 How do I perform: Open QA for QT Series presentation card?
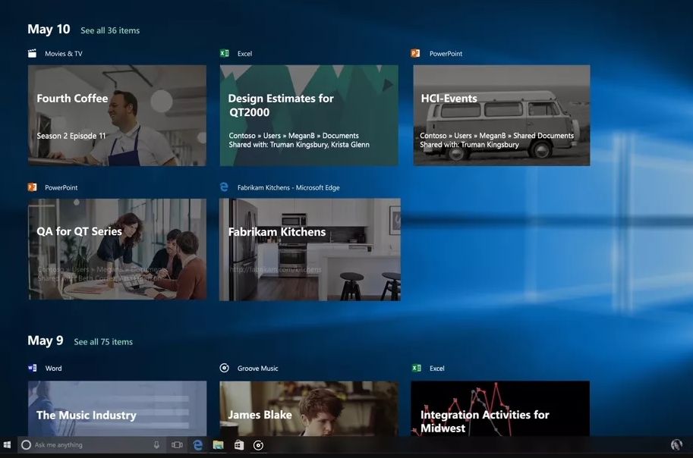point(117,249)
